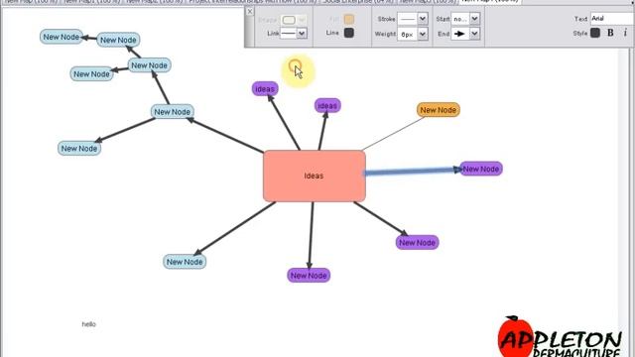Select the orange New Node
Screen dimensions: 635x357
tap(439, 110)
